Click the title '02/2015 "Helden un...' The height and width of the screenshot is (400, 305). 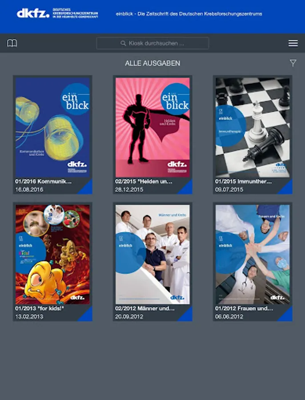click(x=144, y=181)
